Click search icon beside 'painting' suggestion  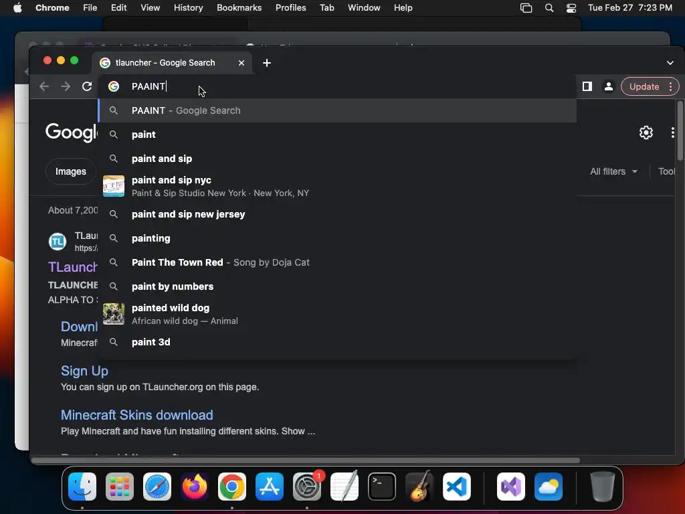click(114, 238)
